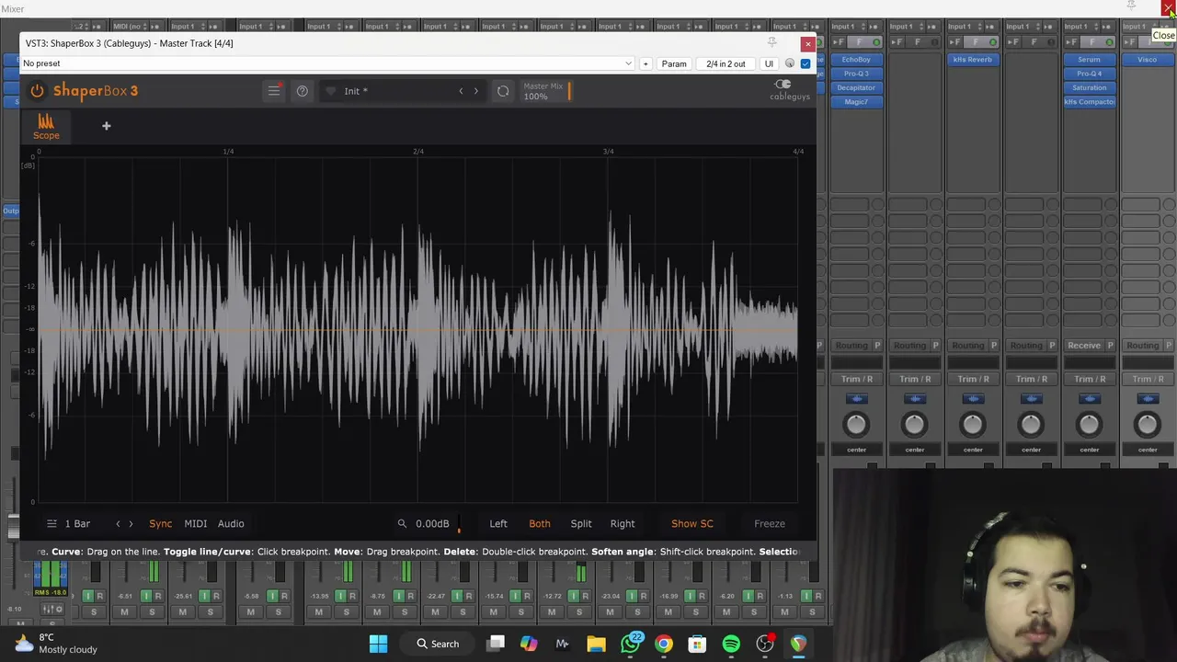Open the Windows Start menu
Image resolution: width=1177 pixels, height=662 pixels.
point(378,644)
